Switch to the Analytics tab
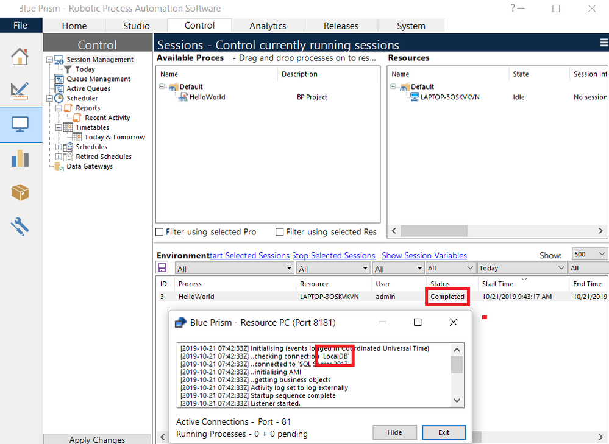Viewport: 609px width, 444px height. coord(268,26)
